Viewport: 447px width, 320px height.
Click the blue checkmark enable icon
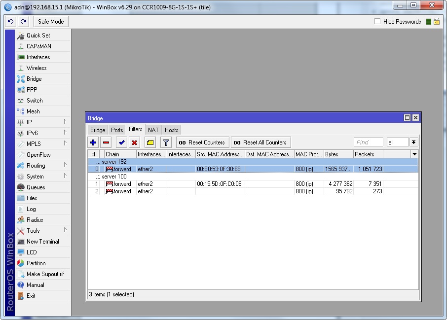pyautogui.click(x=121, y=142)
